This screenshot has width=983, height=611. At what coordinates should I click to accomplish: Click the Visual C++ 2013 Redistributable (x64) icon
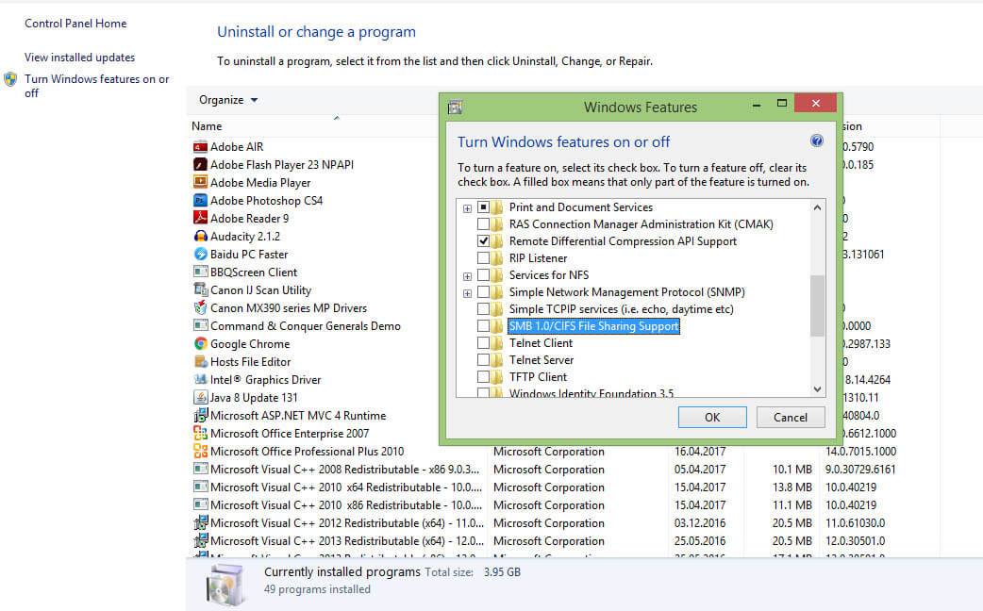pyautogui.click(x=200, y=541)
